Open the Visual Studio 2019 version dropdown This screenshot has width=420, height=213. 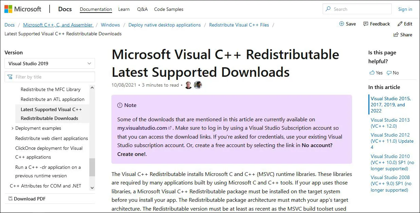pyautogui.click(x=50, y=63)
